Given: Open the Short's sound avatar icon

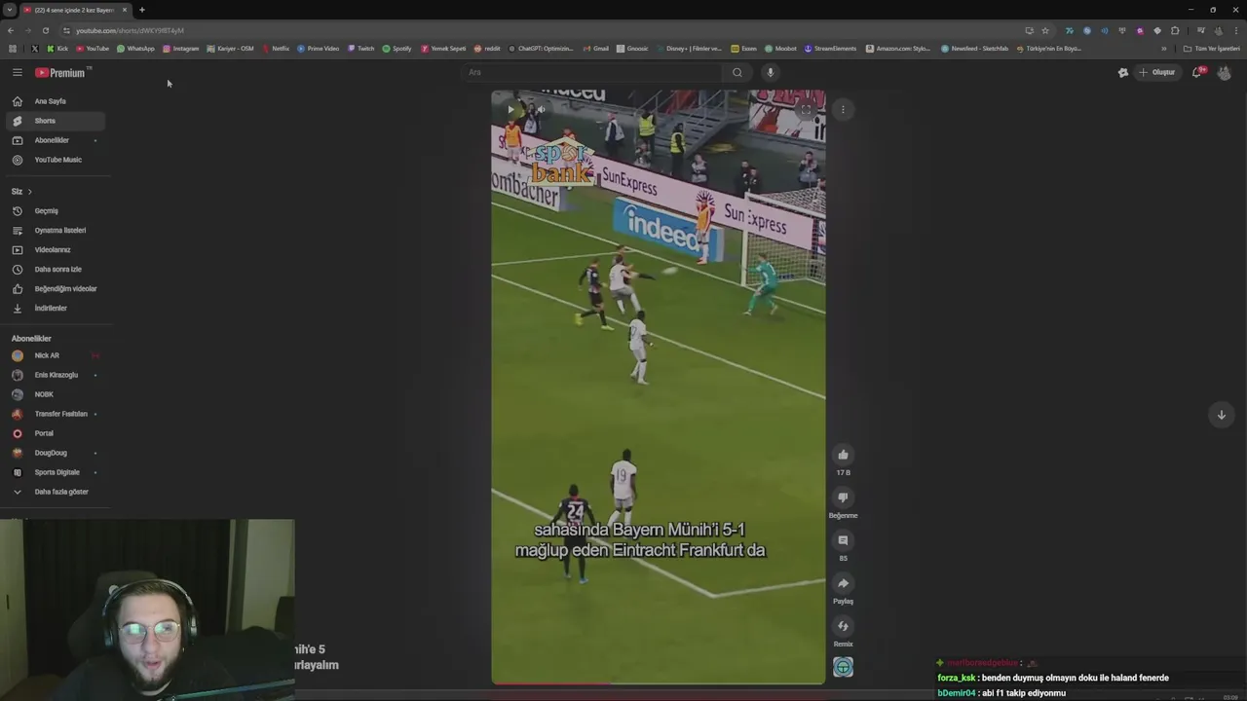Looking at the screenshot, I should 844,667.
